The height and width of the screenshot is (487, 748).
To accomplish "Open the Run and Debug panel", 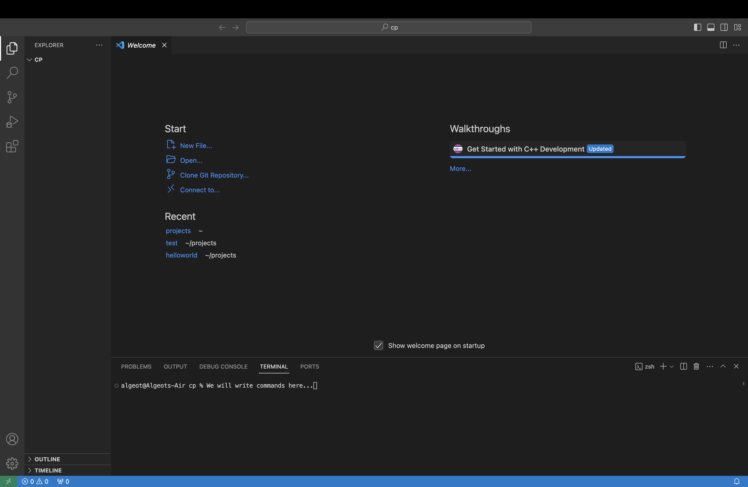I will [x=12, y=122].
